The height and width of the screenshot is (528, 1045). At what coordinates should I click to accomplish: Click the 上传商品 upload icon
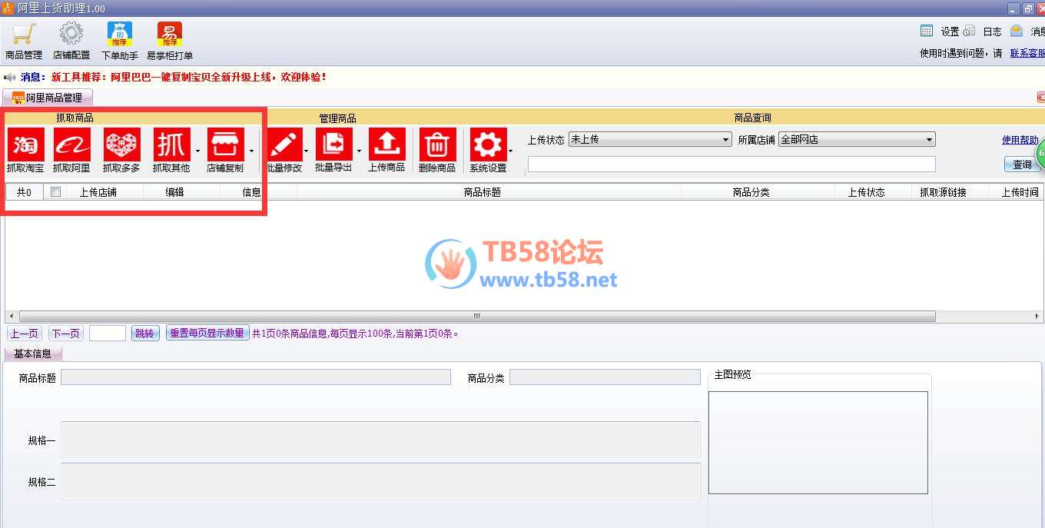click(x=386, y=144)
